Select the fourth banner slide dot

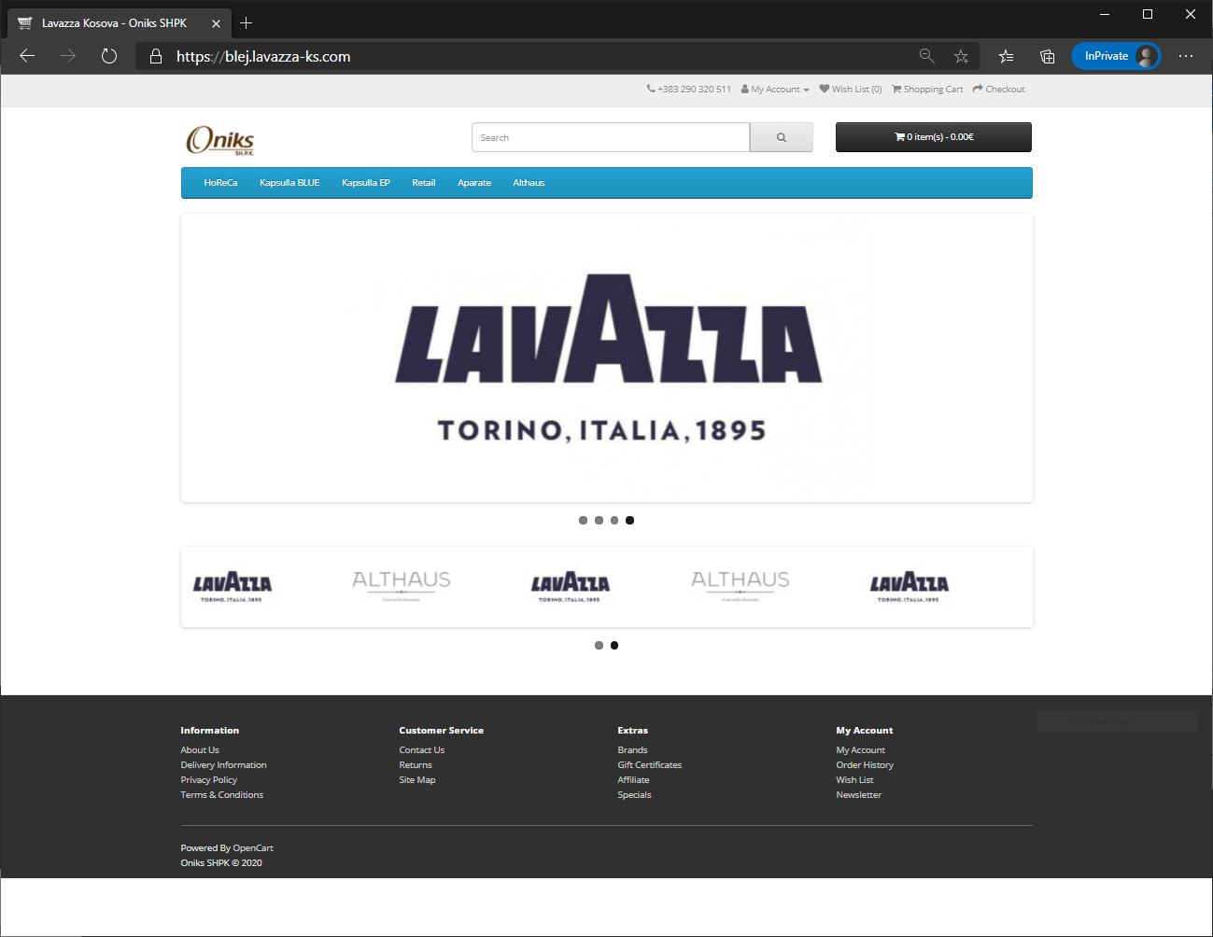[x=630, y=521]
